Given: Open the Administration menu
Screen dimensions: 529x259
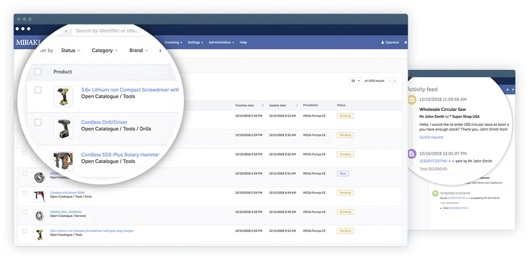Looking at the screenshot, I should [x=220, y=42].
